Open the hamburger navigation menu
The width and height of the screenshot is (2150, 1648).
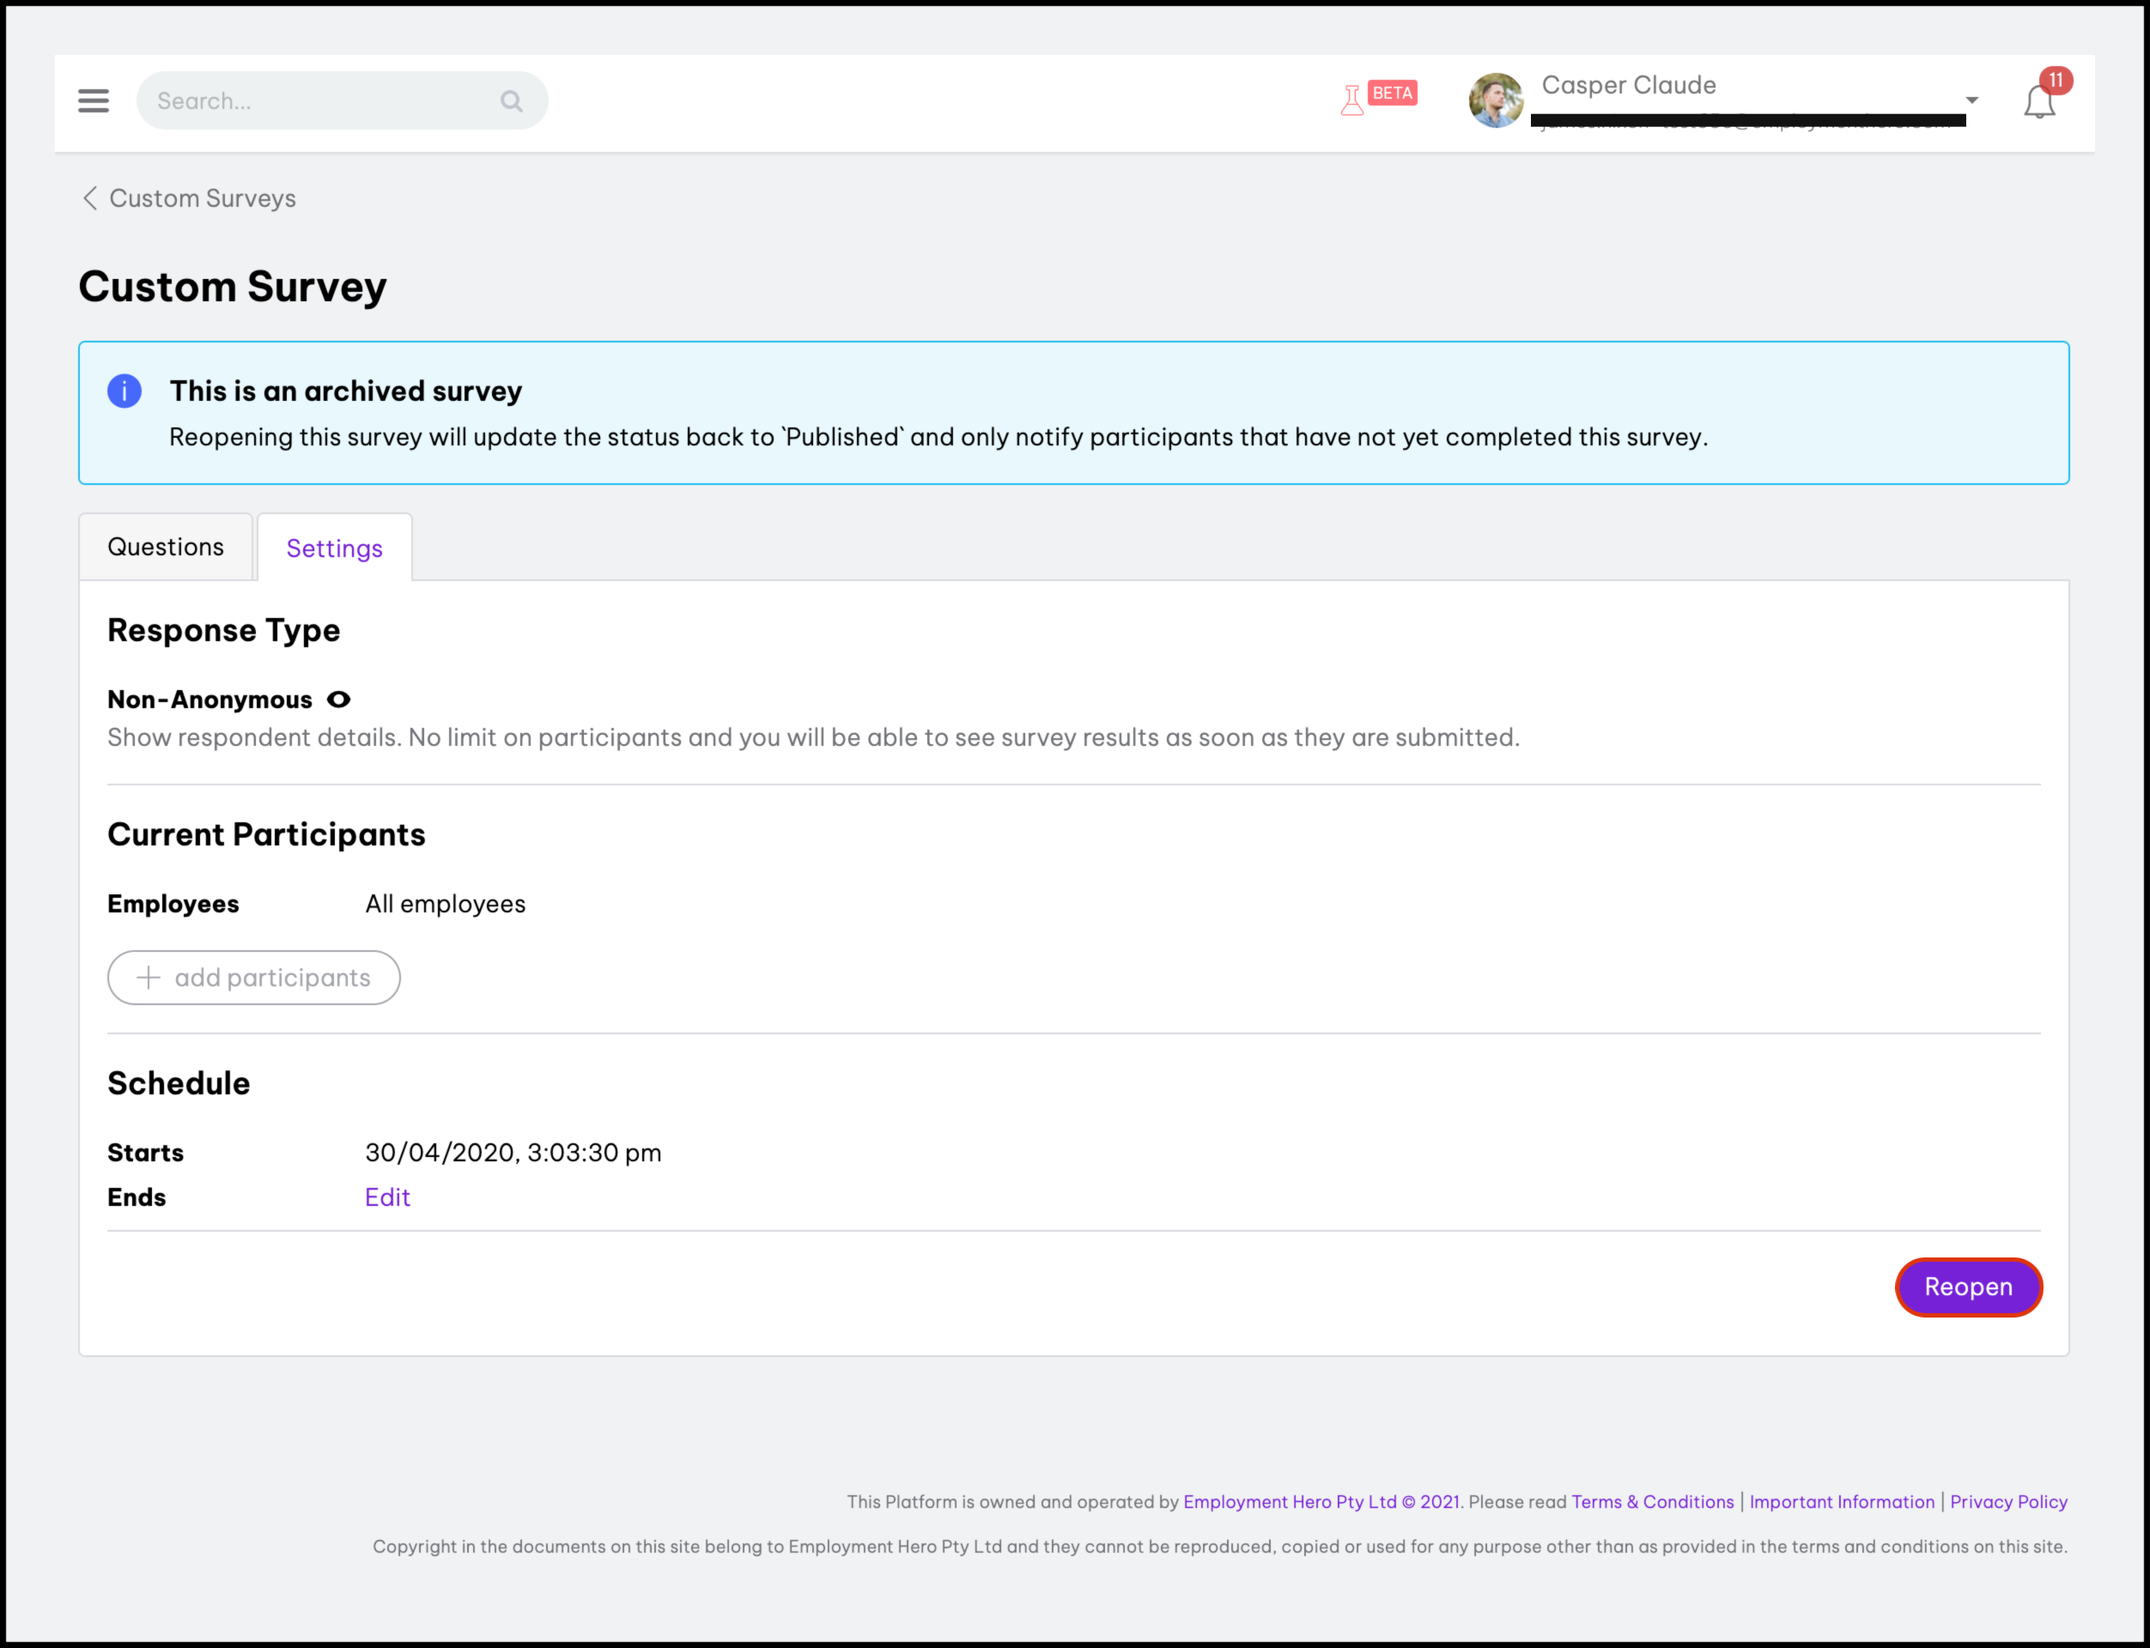point(94,100)
